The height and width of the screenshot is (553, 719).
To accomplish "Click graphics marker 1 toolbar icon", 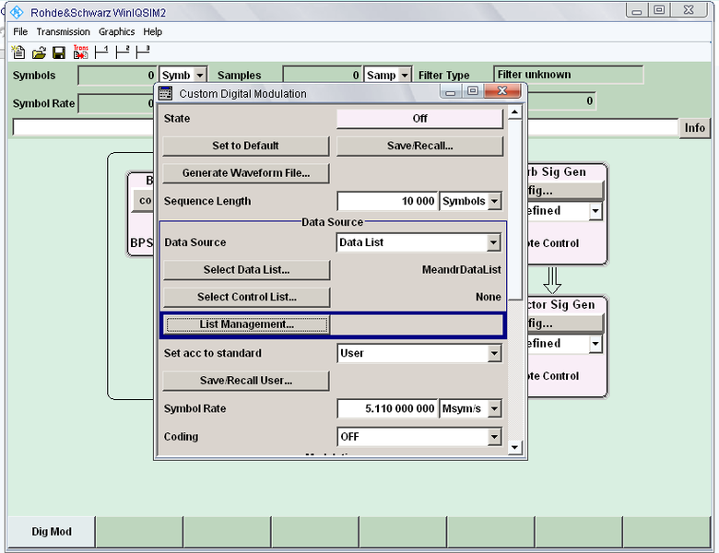I will (101, 53).
